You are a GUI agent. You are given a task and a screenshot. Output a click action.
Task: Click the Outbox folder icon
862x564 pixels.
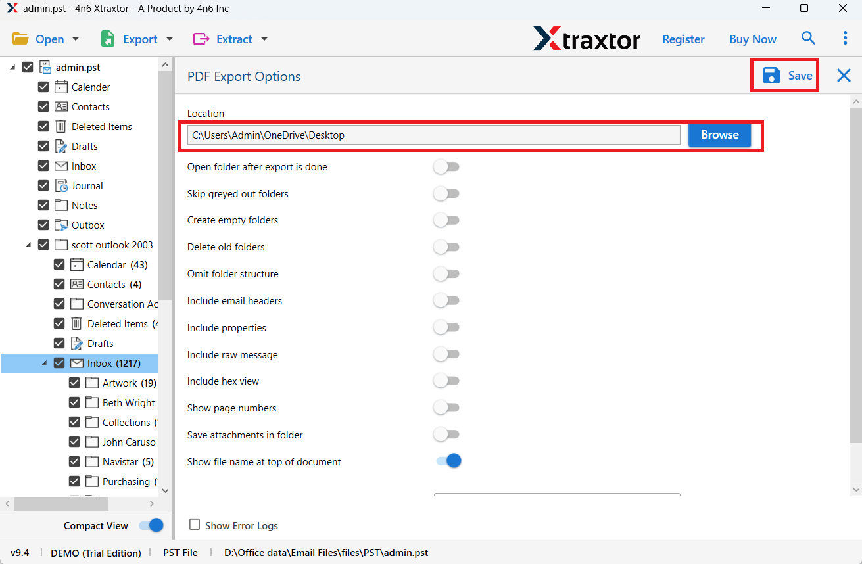[61, 225]
